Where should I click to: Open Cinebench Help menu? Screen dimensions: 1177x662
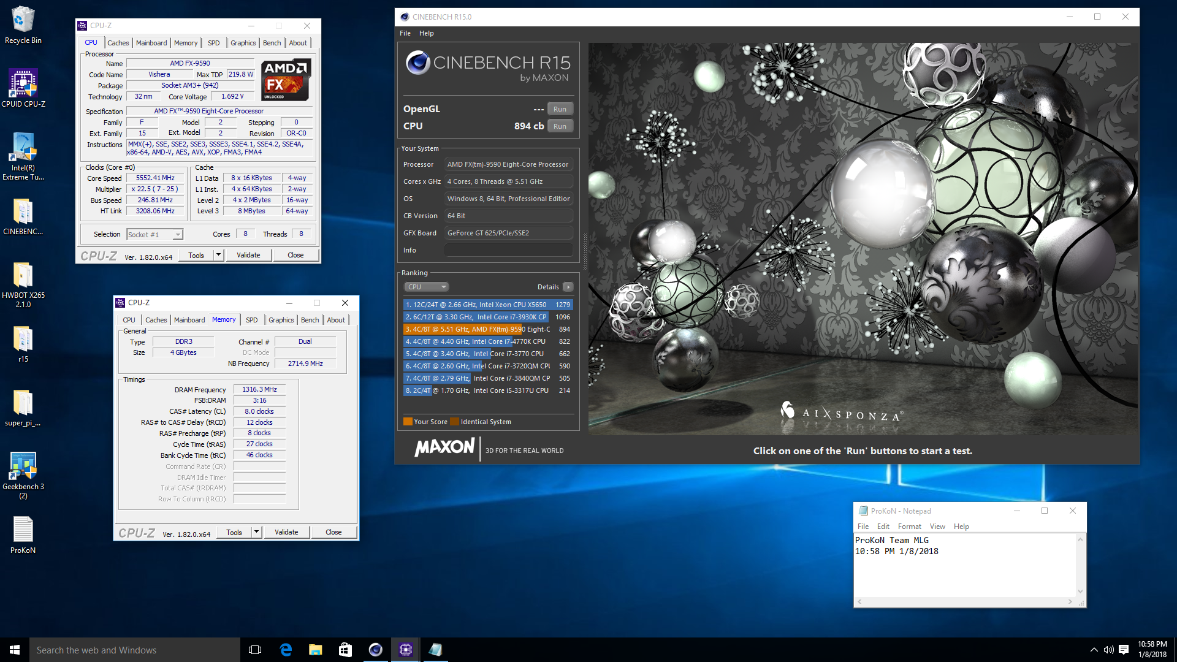coord(427,33)
